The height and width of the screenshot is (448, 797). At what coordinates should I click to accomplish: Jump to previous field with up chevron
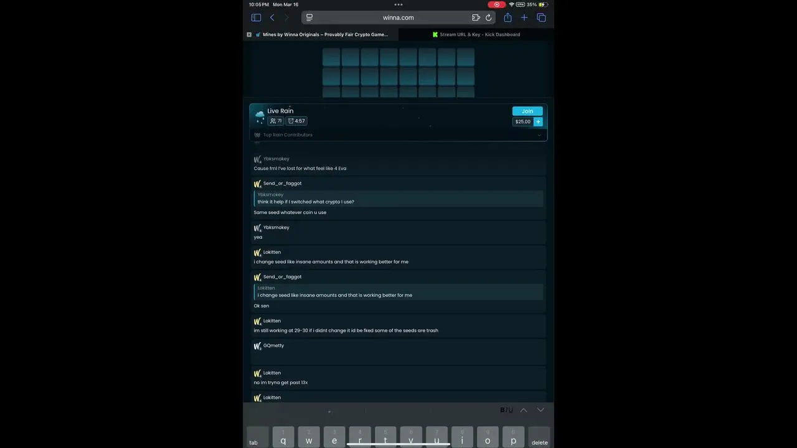(x=524, y=410)
